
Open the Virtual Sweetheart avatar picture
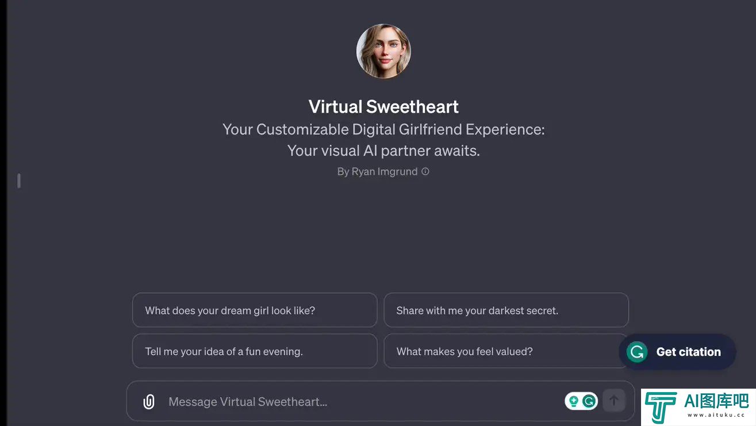[383, 51]
